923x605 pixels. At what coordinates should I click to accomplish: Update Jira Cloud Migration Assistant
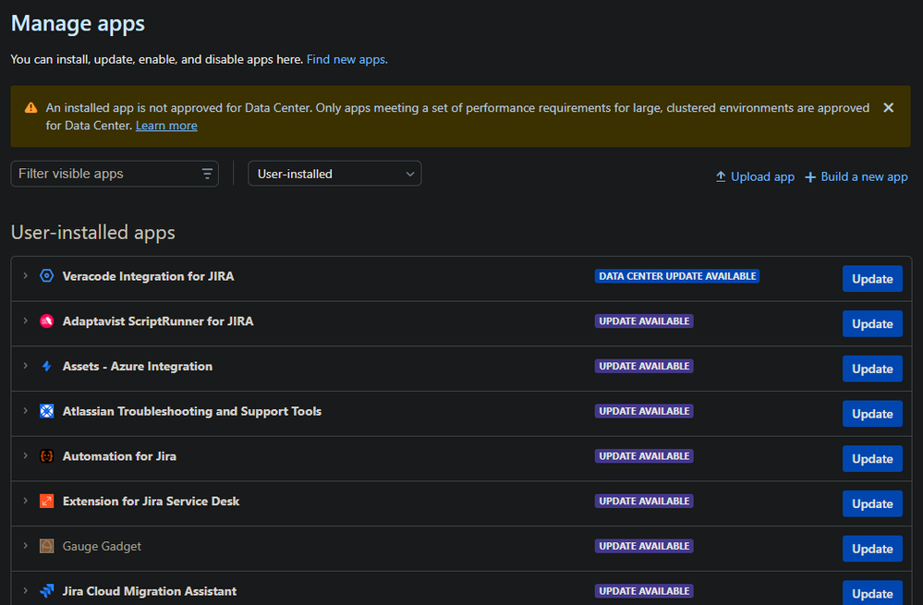[872, 593]
